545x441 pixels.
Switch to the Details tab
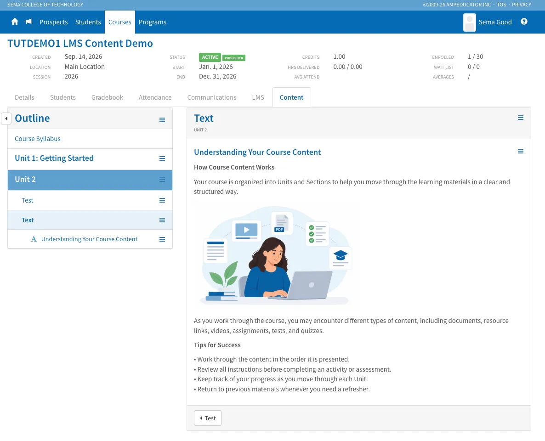tap(24, 97)
